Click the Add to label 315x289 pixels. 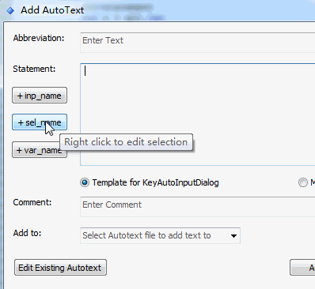point(27,233)
